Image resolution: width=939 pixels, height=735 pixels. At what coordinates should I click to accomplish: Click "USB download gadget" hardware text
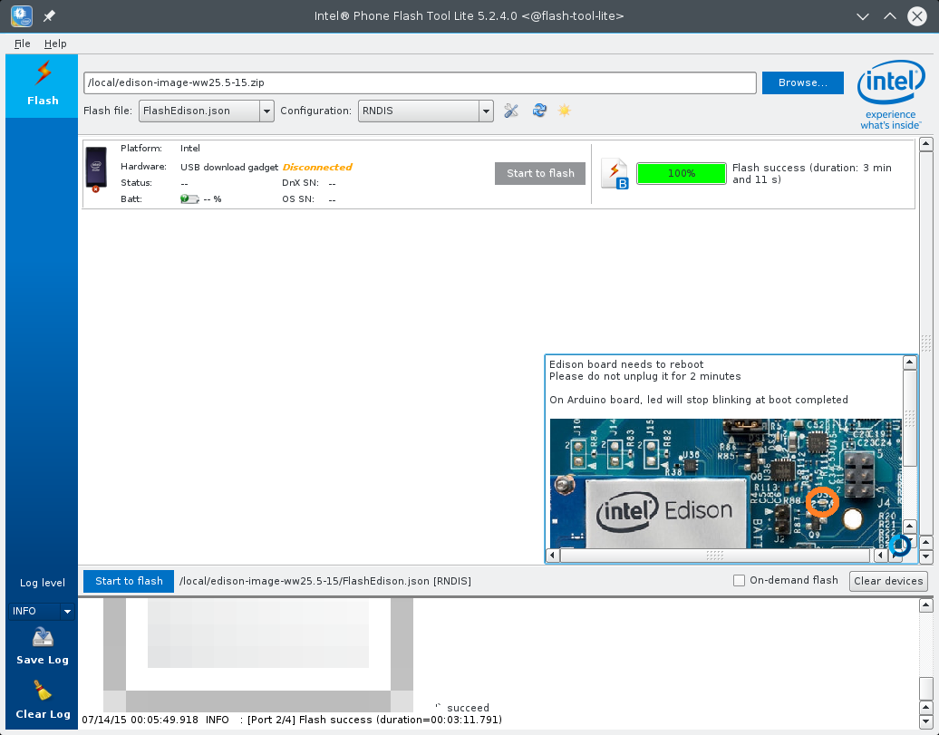tap(229, 167)
